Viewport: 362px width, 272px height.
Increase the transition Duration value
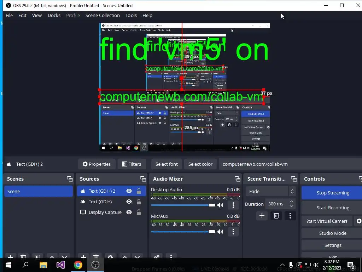(292, 202)
